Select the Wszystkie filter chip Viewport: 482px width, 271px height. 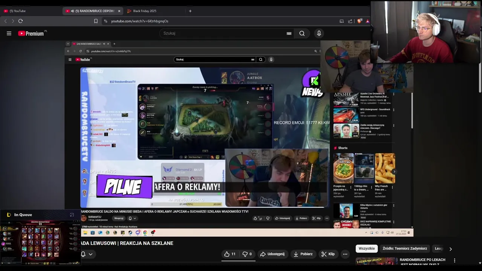[367, 248]
